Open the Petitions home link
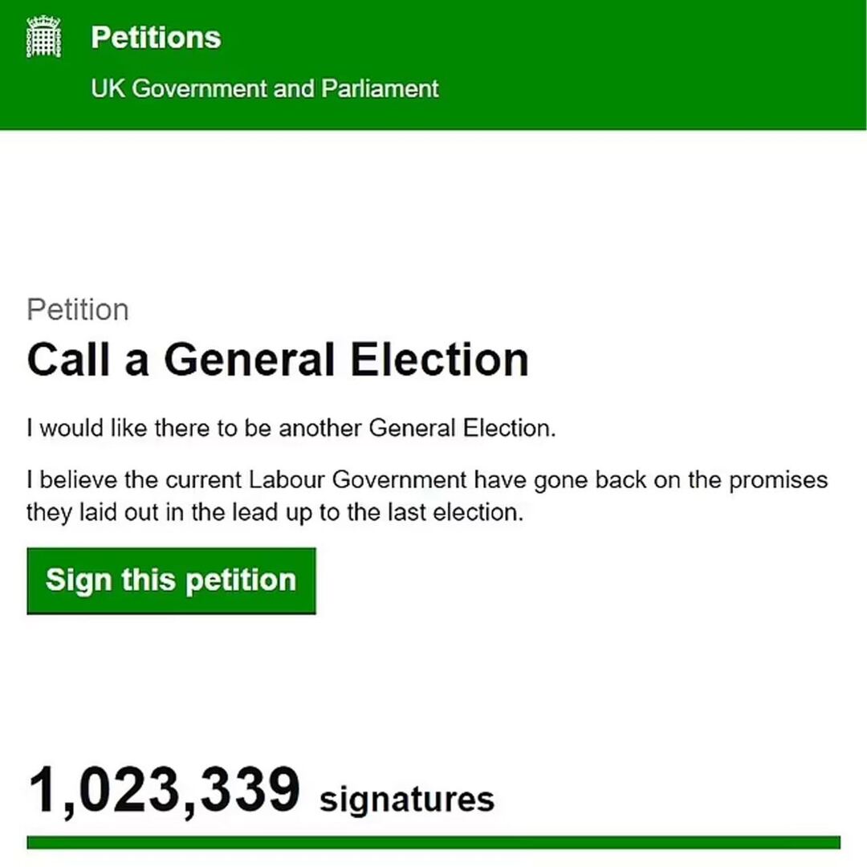Viewport: 867px width, 867px height. click(x=156, y=38)
